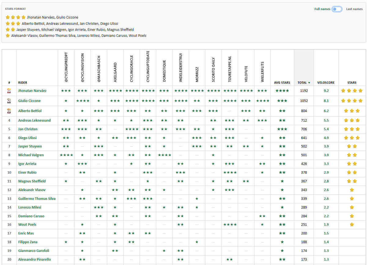Open rider Jan Christen in table
Screen dimensions: 367x265
pos(28,129)
